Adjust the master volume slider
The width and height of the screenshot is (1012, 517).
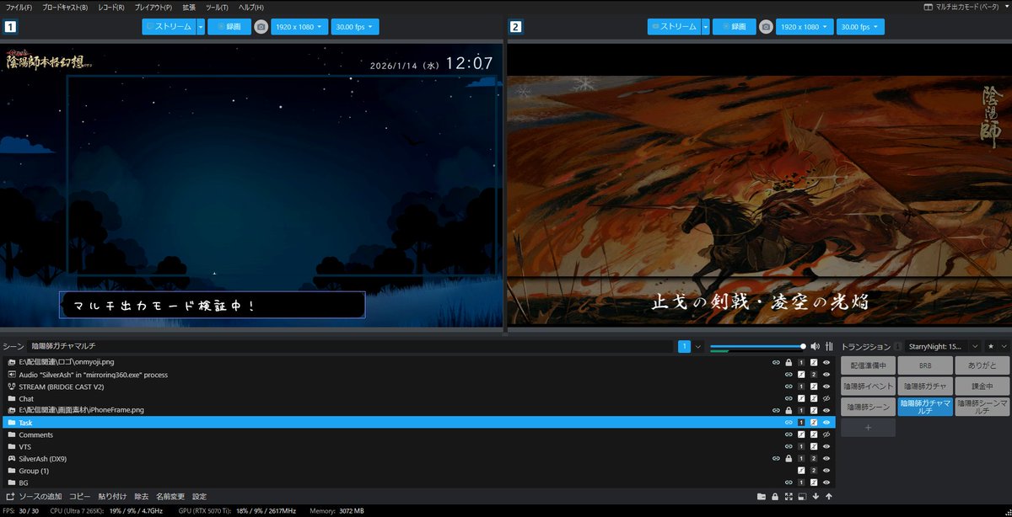point(757,346)
